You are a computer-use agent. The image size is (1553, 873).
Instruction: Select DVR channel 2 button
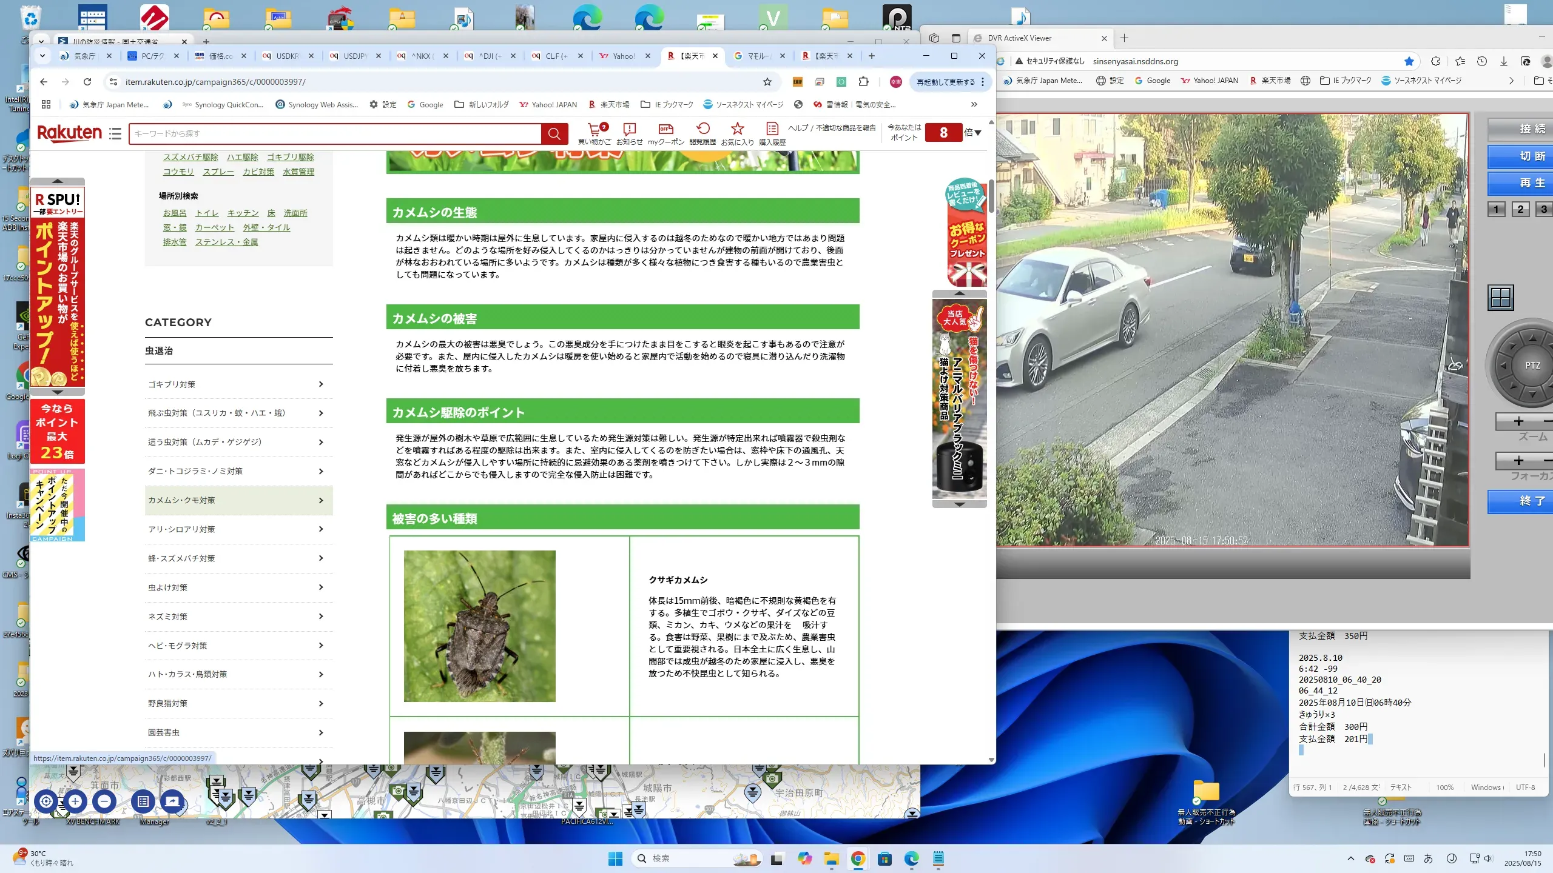tap(1520, 209)
